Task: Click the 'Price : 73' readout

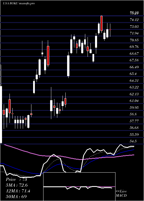Action: (x=16, y=179)
